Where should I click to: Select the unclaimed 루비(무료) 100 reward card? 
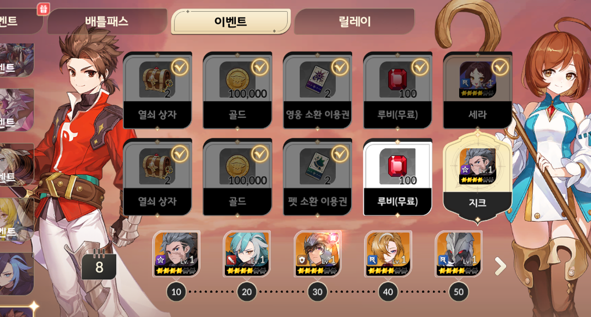coord(397,178)
